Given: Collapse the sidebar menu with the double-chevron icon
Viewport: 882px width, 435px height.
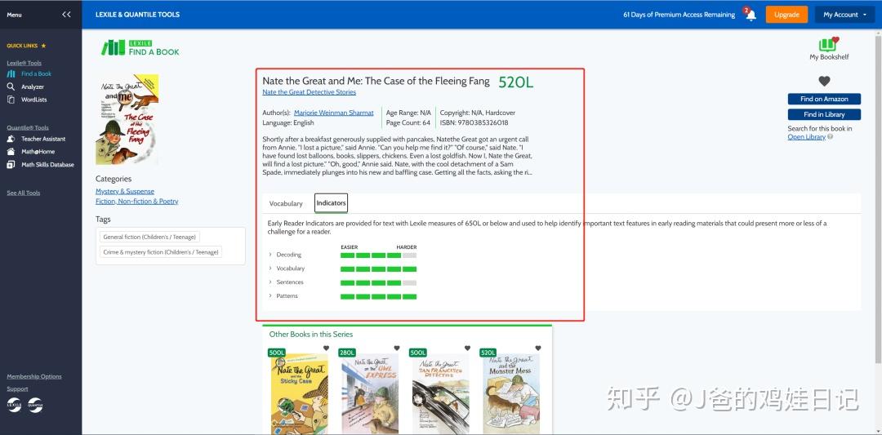Looking at the screenshot, I should 66,15.
